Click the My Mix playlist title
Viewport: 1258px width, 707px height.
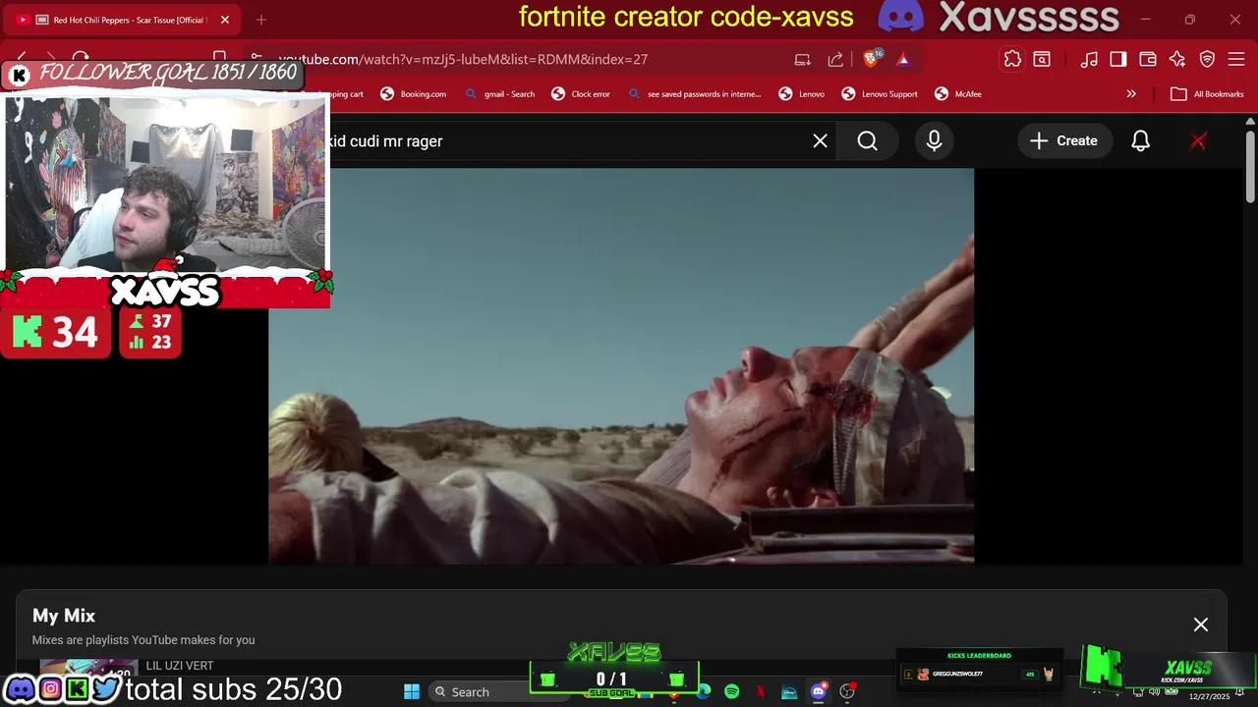coord(64,616)
